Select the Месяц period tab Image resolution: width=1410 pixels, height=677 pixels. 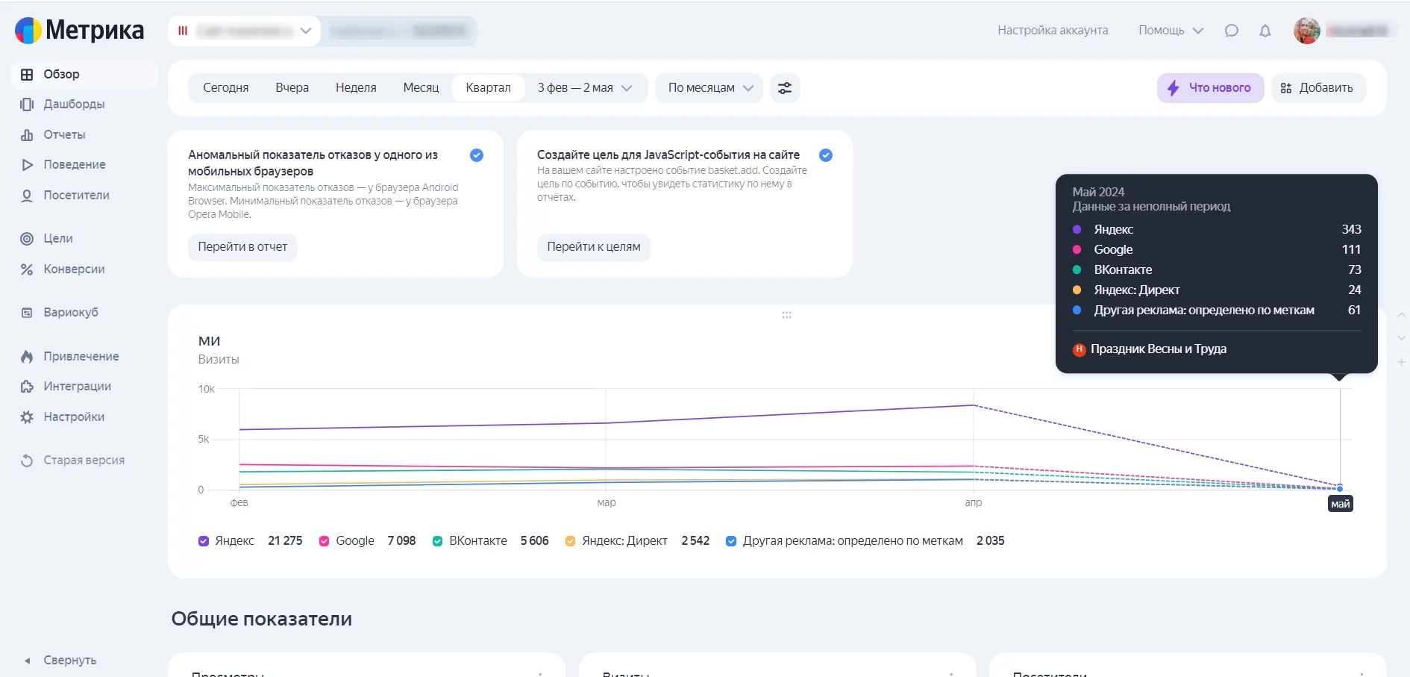[421, 87]
